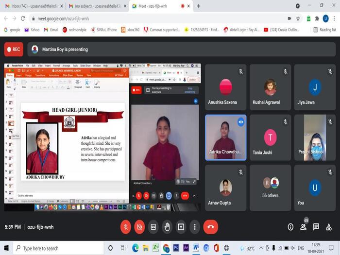Open the Yahoo bookmark

pos(32,30)
